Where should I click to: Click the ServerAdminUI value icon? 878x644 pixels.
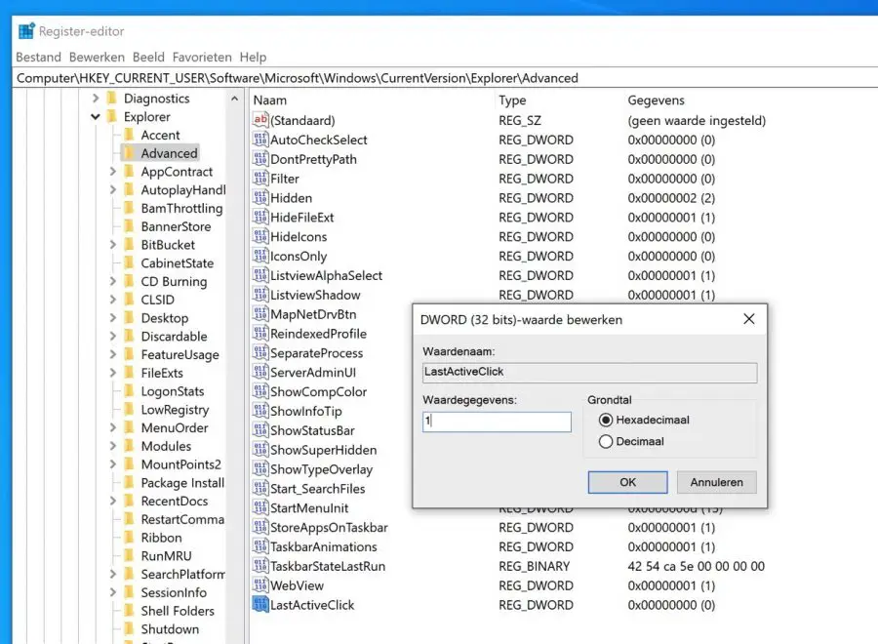[260, 373]
